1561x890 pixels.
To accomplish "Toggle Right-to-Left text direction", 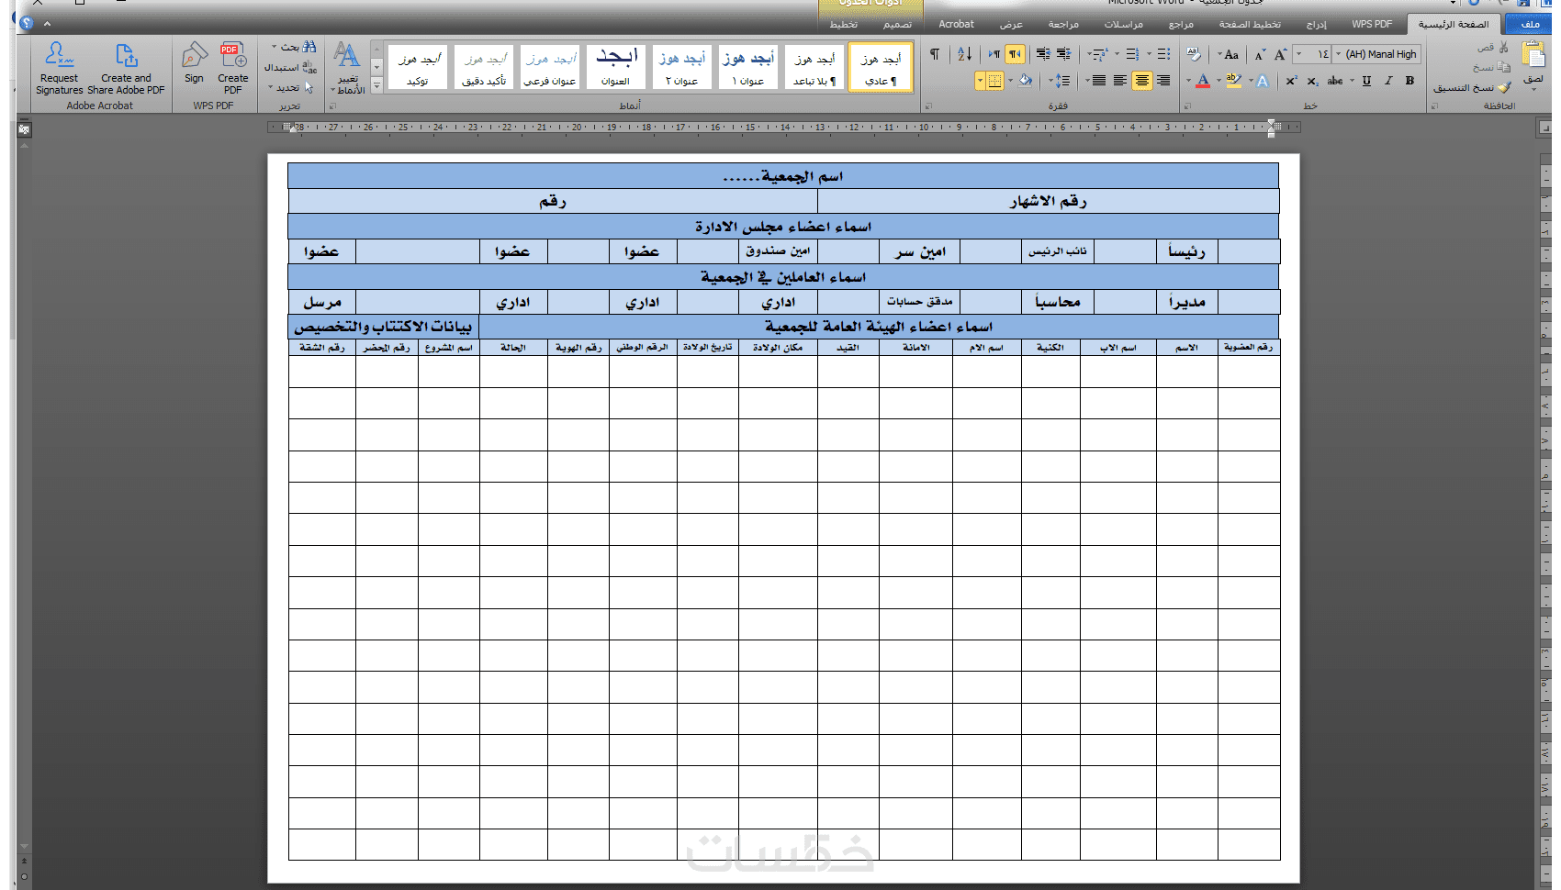I will pyautogui.click(x=1015, y=54).
